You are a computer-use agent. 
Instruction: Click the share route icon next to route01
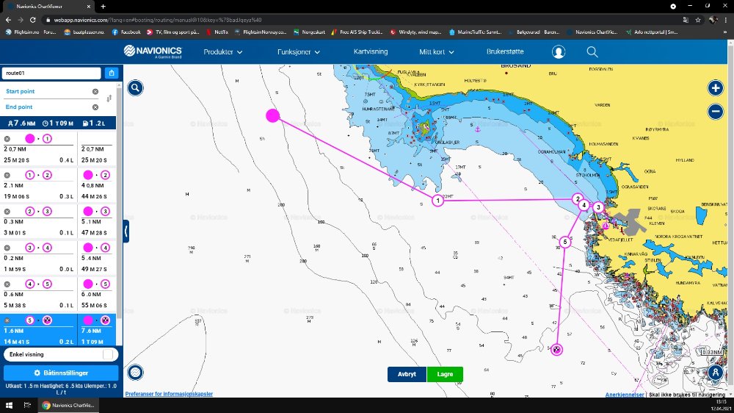click(x=112, y=73)
